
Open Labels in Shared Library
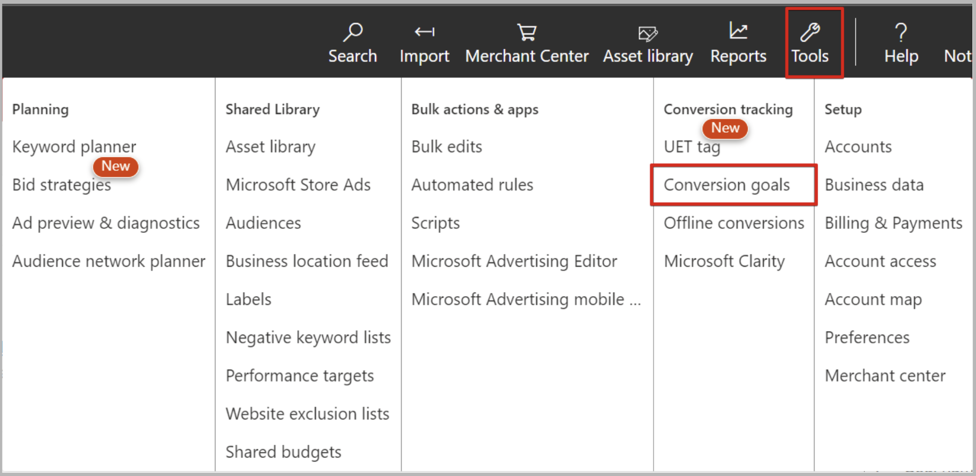tap(248, 299)
